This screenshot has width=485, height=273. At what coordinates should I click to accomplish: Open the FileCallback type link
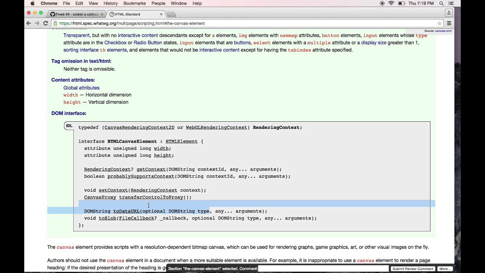pos(136,218)
